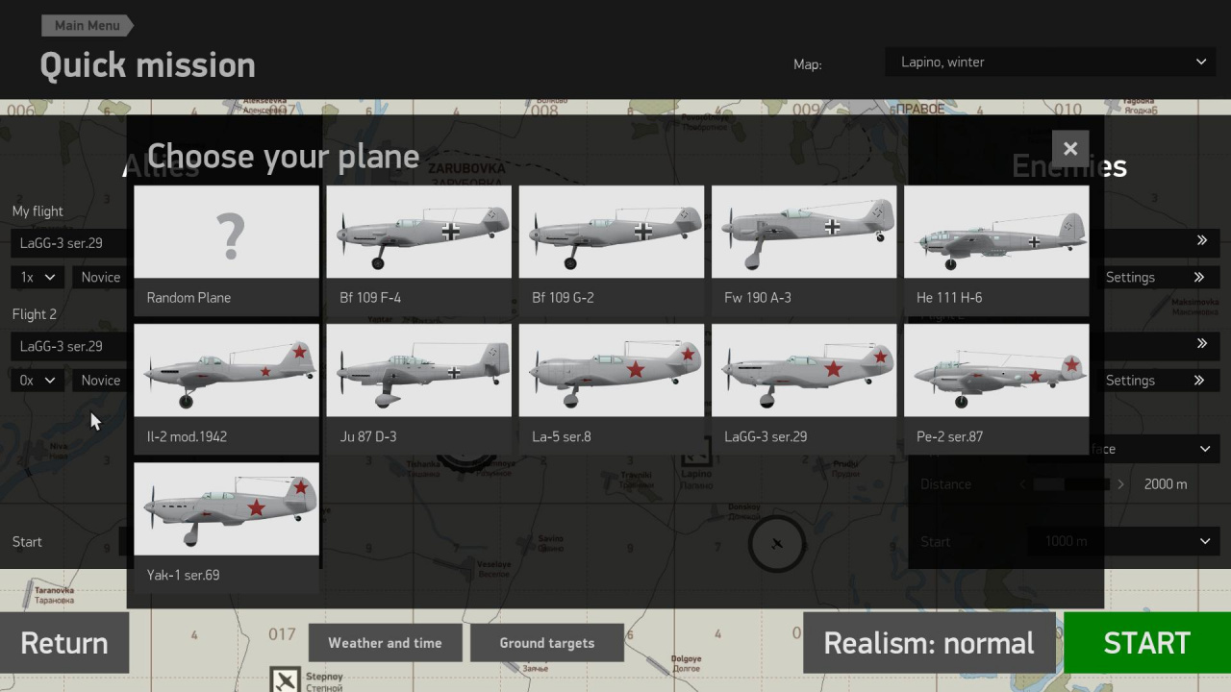Pick the Pe-2 ser.87 plane image
The height and width of the screenshot is (692, 1231).
(995, 370)
